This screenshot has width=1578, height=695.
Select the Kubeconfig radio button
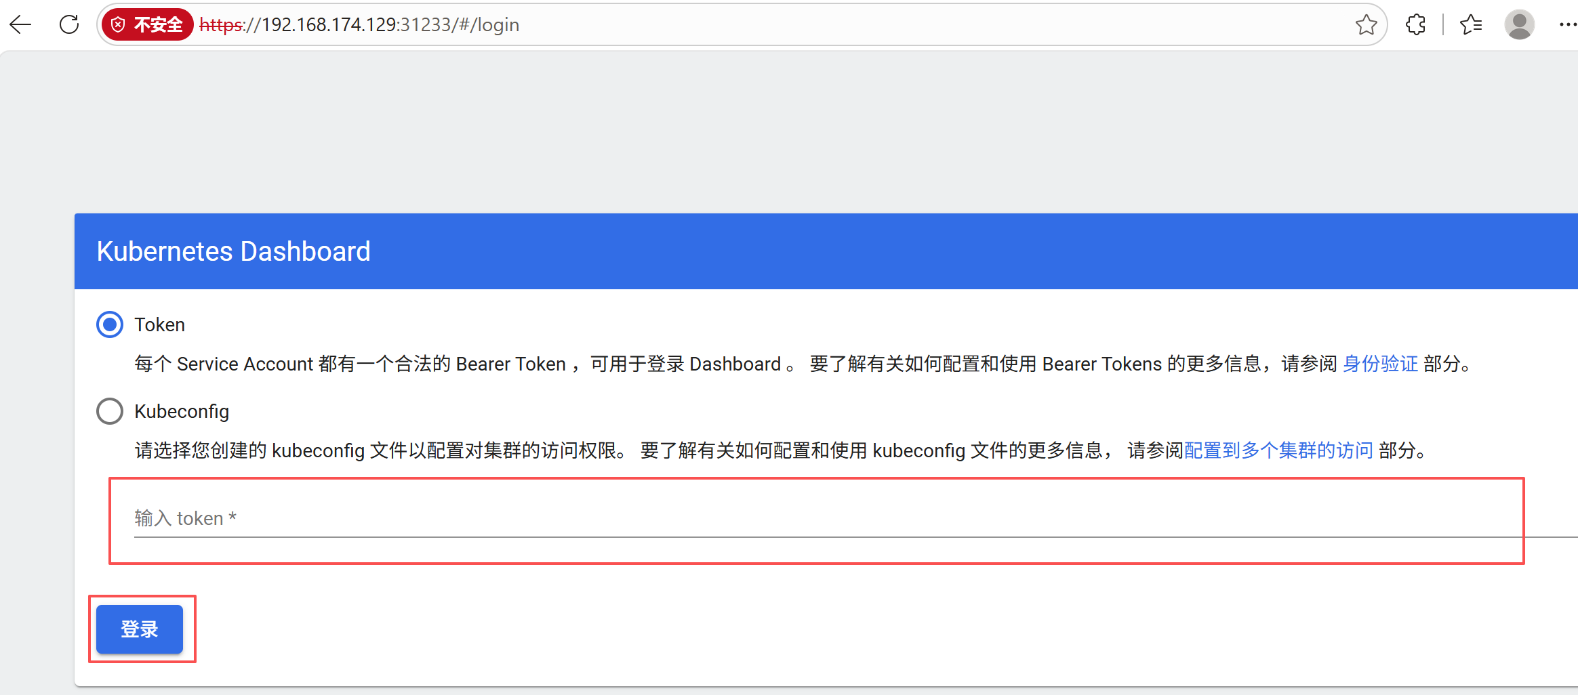(x=110, y=411)
